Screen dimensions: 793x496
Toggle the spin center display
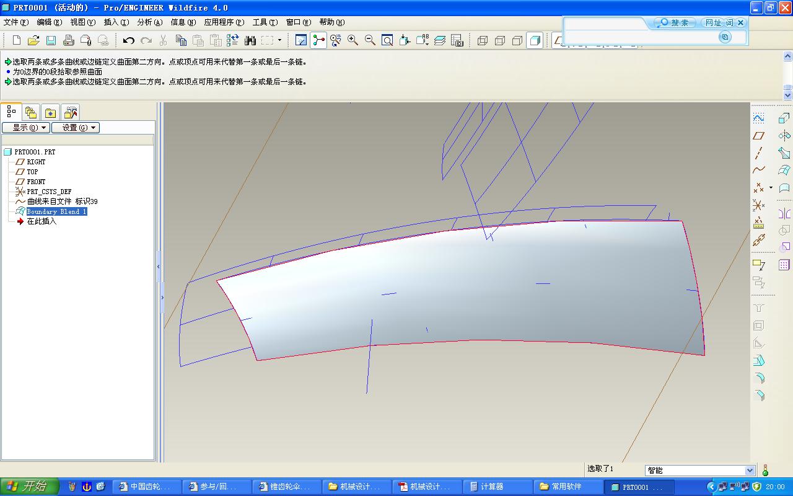click(x=318, y=40)
